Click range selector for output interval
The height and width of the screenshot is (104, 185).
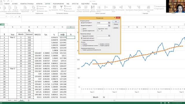coord(109,36)
